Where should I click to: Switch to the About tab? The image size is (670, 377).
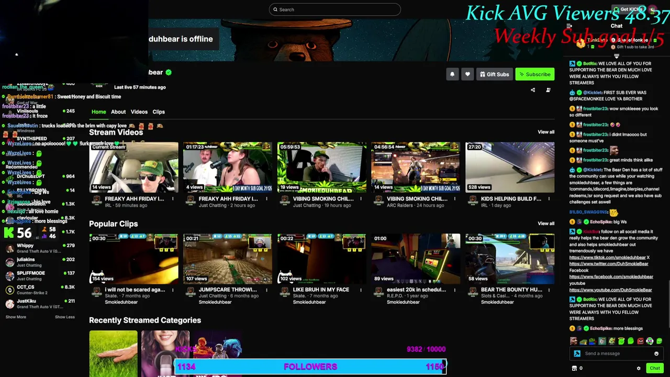tap(118, 112)
